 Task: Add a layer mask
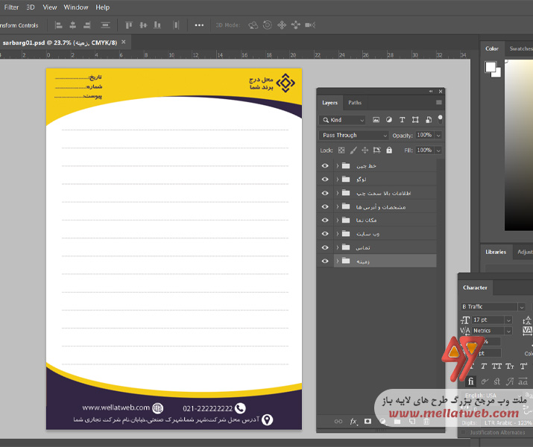[368, 422]
